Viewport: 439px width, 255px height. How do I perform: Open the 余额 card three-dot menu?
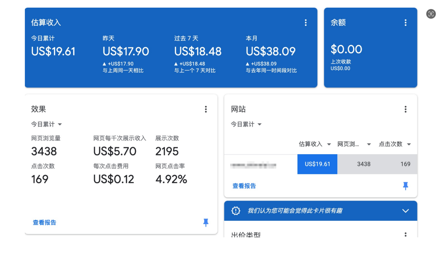[405, 23]
